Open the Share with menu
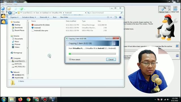Viewport: 181px width, 102px height. pos(44,17)
